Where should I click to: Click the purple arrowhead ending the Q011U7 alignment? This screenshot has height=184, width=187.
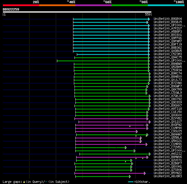coord(150,122)
